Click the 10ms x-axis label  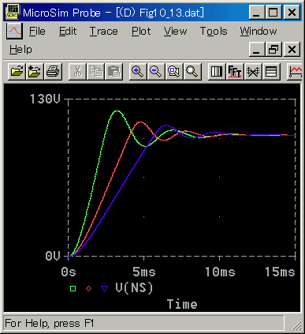tap(220, 272)
